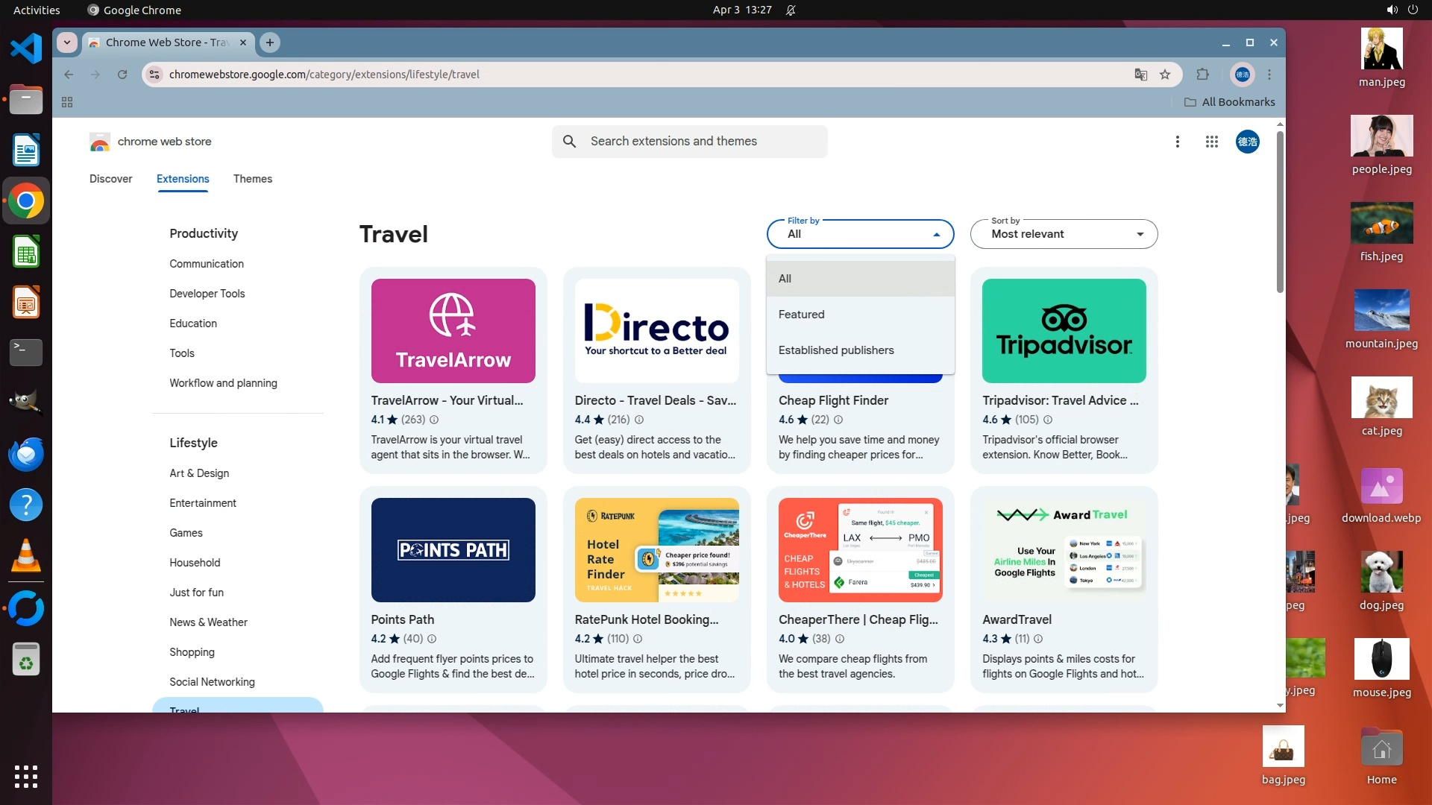Bookmark this page with the star icon
1432x805 pixels.
1165,75
